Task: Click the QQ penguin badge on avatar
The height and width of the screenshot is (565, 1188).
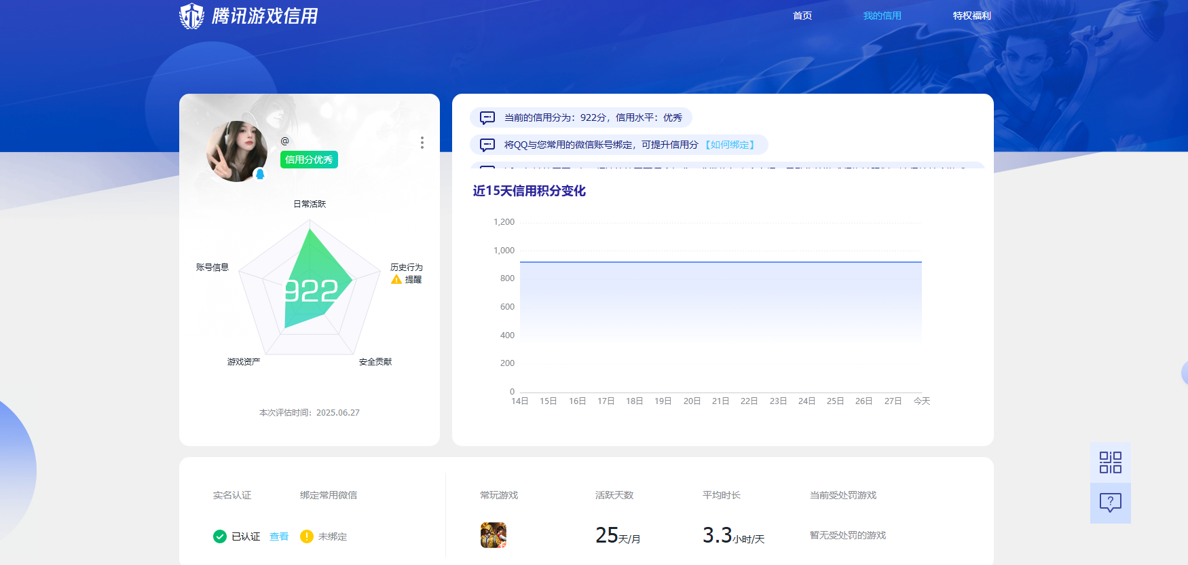Action: pyautogui.click(x=259, y=174)
